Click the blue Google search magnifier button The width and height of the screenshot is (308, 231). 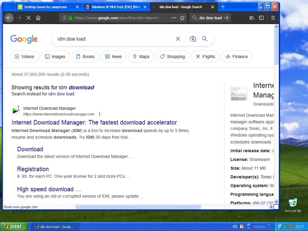tap(205, 39)
